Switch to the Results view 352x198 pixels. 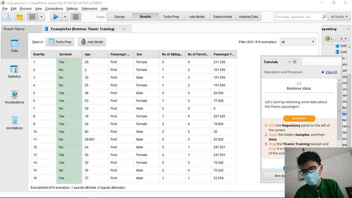click(145, 16)
